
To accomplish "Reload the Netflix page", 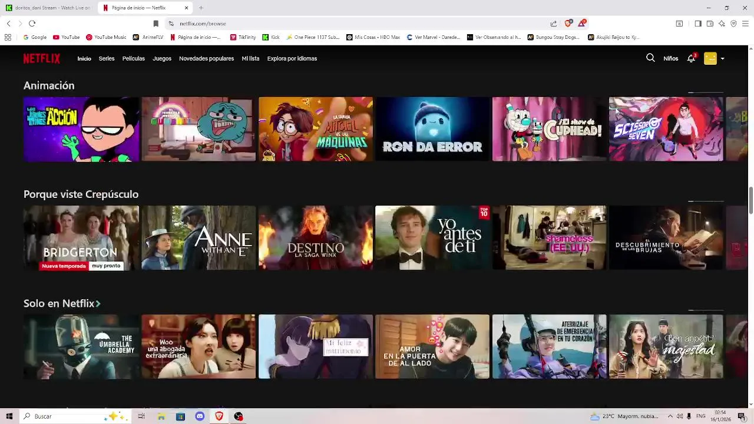I will [x=32, y=24].
